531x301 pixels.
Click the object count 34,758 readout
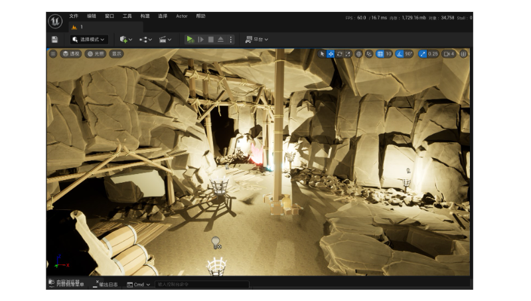[x=441, y=18]
